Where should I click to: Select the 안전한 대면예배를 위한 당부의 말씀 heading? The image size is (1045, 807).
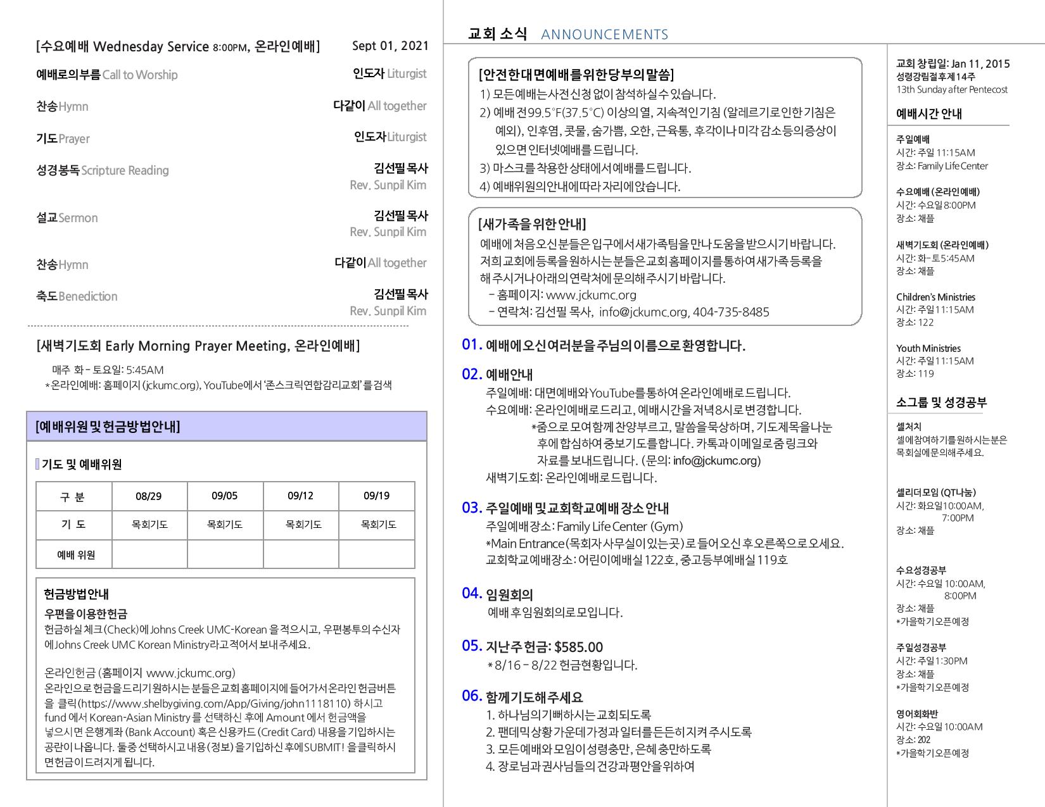click(x=576, y=75)
